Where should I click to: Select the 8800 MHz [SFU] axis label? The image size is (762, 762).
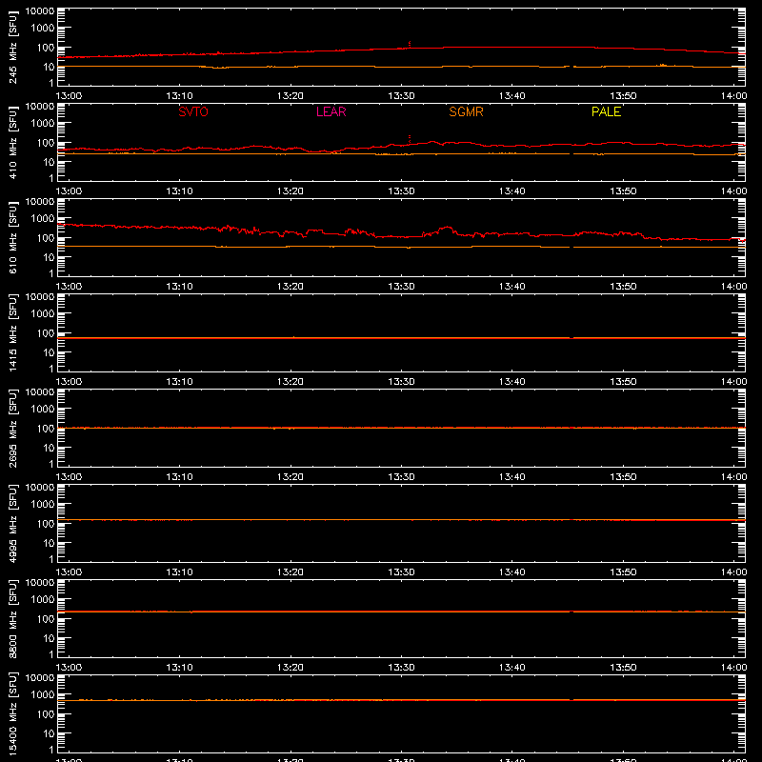[12, 618]
